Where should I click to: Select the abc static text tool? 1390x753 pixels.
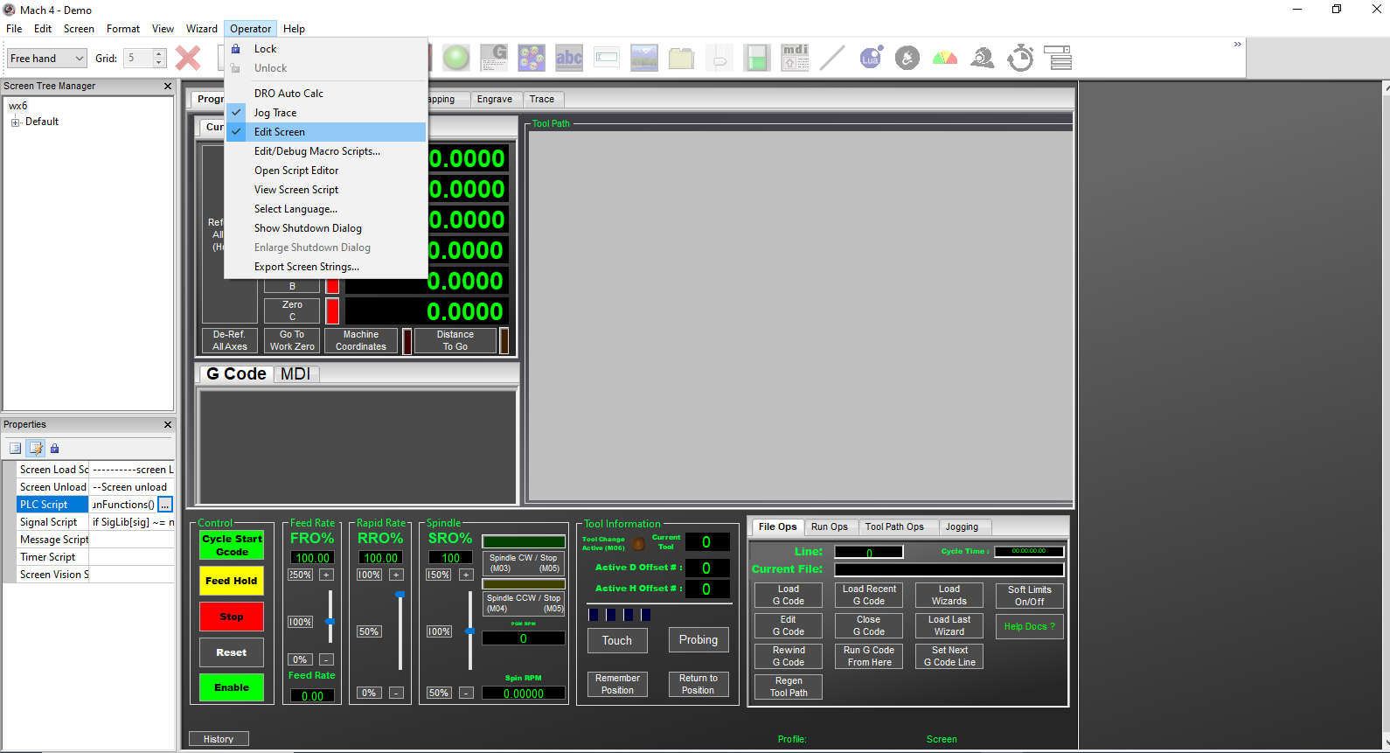click(x=569, y=59)
